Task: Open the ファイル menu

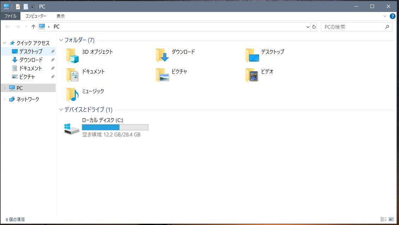Action: click(10, 16)
